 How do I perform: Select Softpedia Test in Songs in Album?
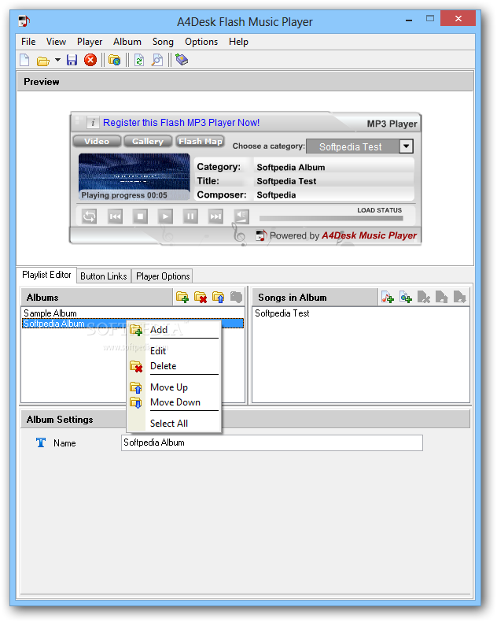[282, 313]
